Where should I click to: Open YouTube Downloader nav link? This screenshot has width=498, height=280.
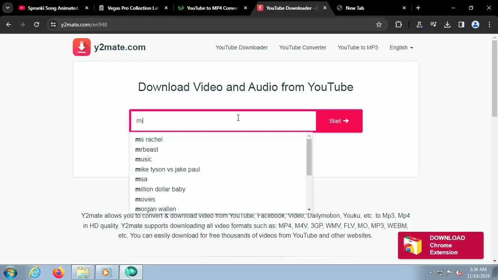coord(242,47)
